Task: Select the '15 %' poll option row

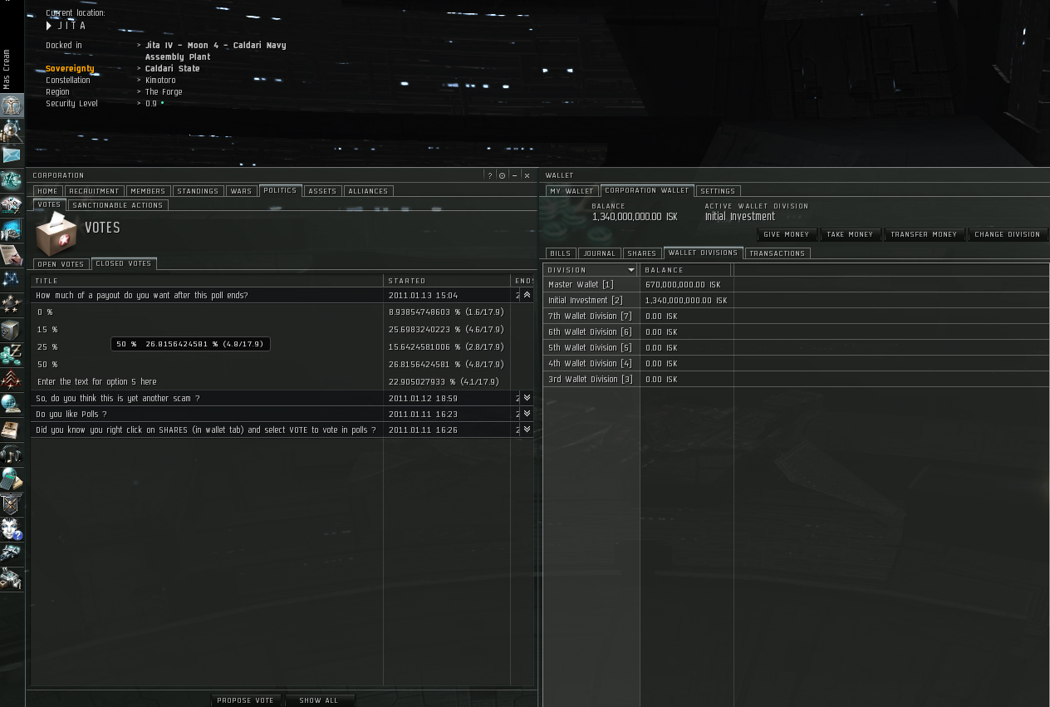Action: coord(282,330)
